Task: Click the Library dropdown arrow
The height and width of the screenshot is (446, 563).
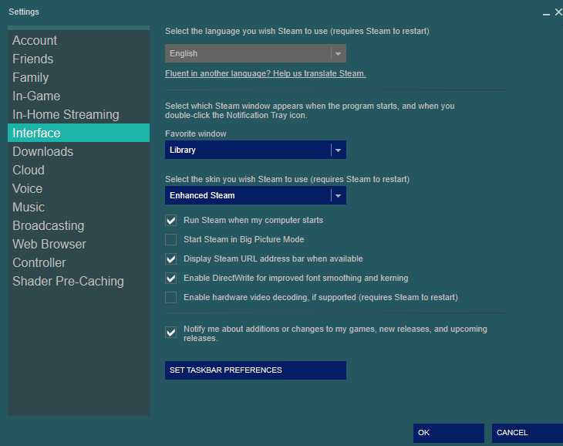Action: 339,150
